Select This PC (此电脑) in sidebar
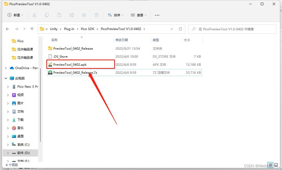Image resolution: width=282 pixels, height=170 pixels. click(x=17, y=78)
